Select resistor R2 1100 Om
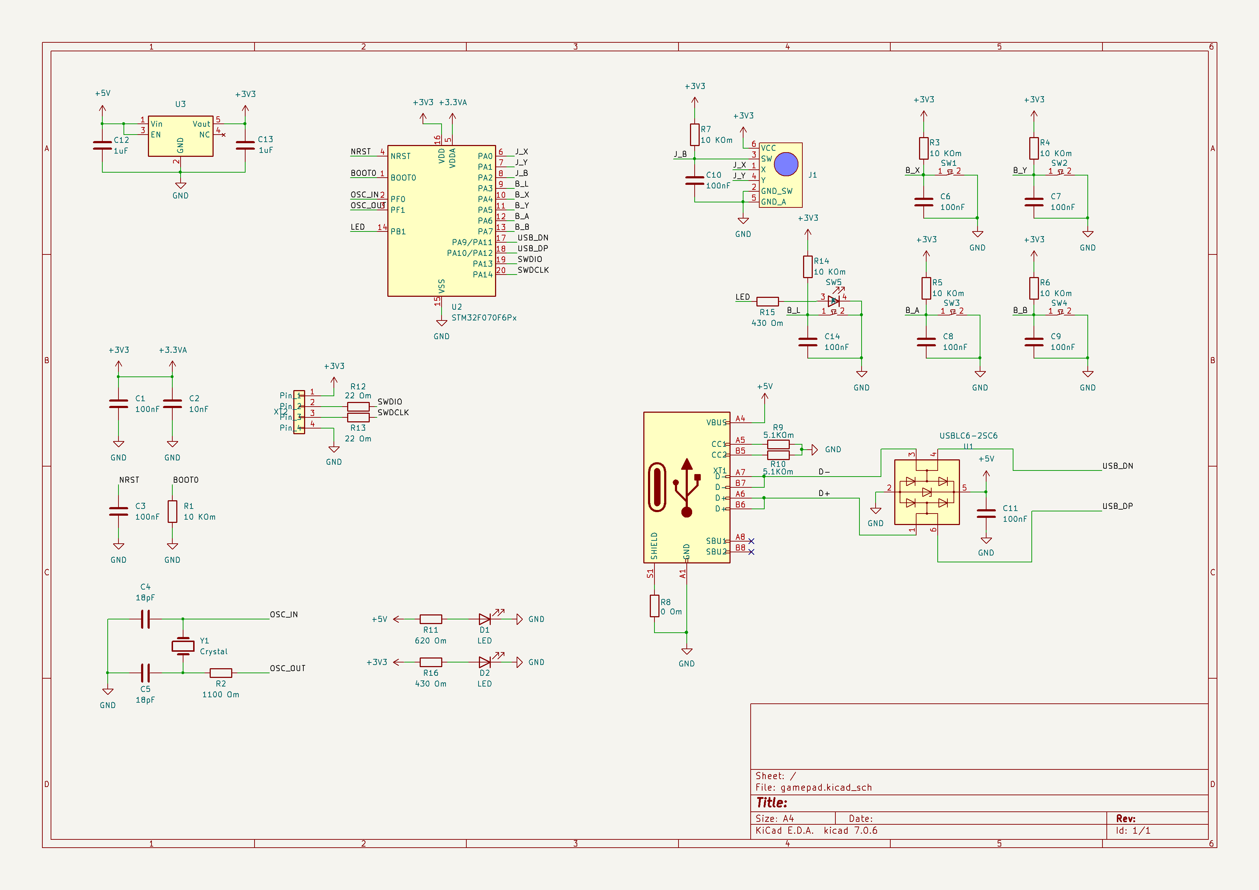The image size is (1259, 890). 220,673
